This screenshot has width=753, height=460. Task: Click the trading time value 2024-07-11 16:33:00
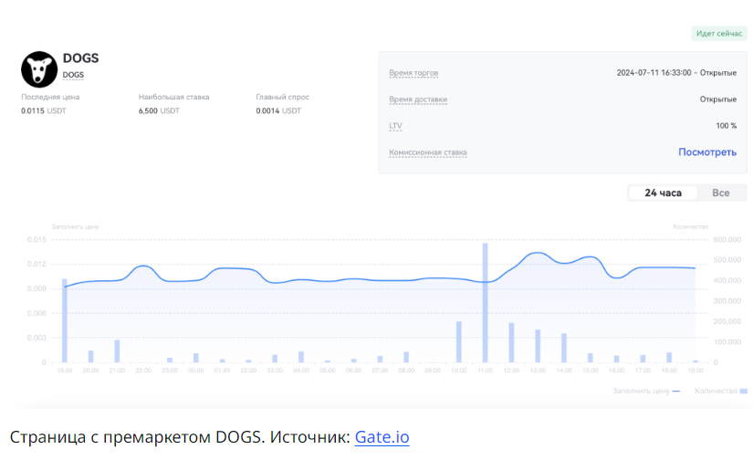click(x=654, y=73)
